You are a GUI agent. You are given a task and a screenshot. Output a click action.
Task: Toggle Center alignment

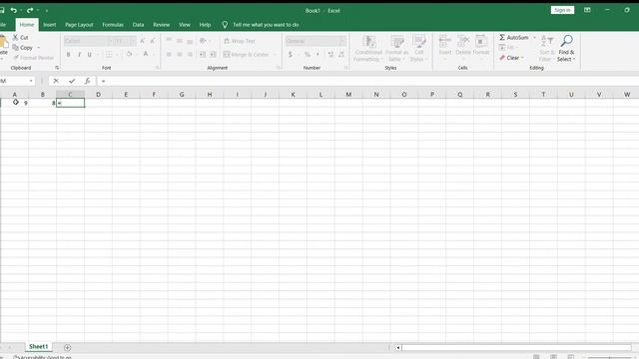tap(180, 54)
